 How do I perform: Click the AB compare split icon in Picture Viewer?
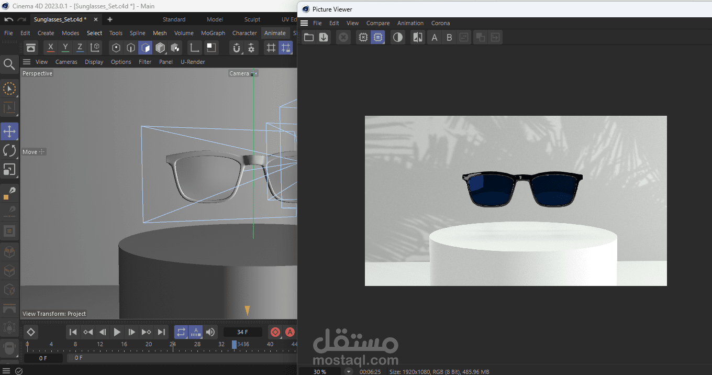coord(417,37)
